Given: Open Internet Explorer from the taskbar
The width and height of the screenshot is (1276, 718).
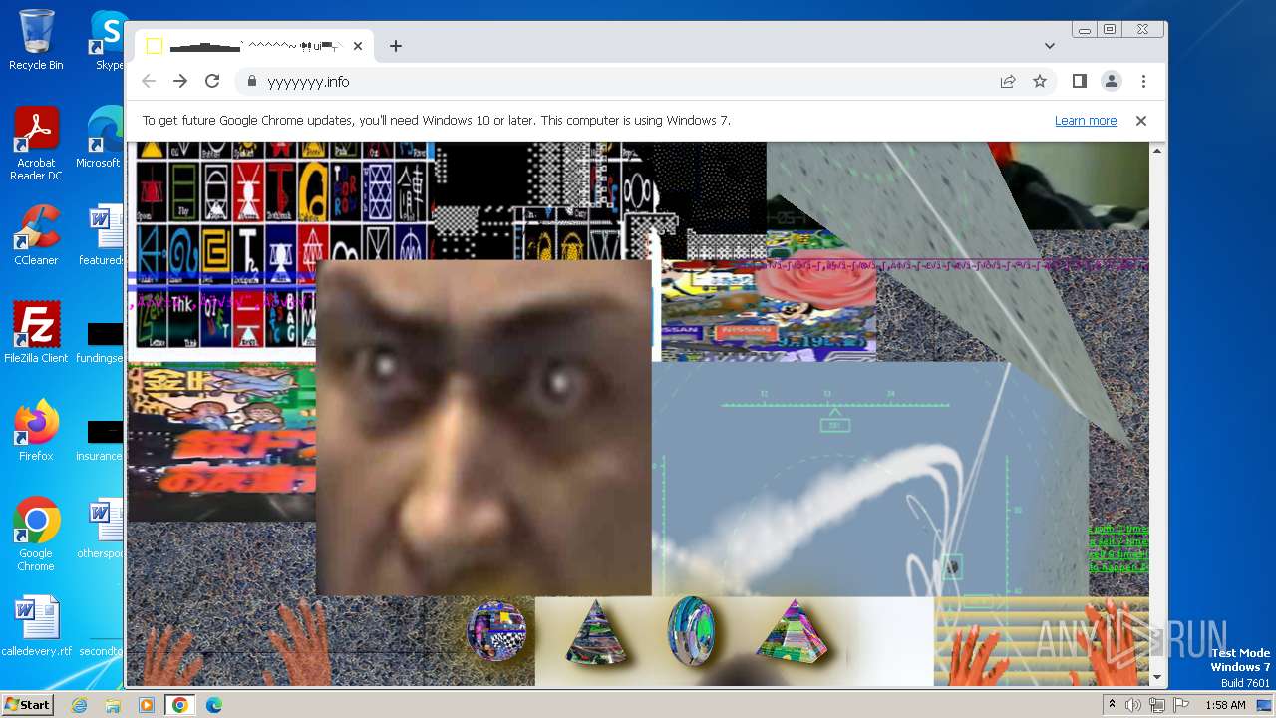Looking at the screenshot, I should pyautogui.click(x=80, y=705).
